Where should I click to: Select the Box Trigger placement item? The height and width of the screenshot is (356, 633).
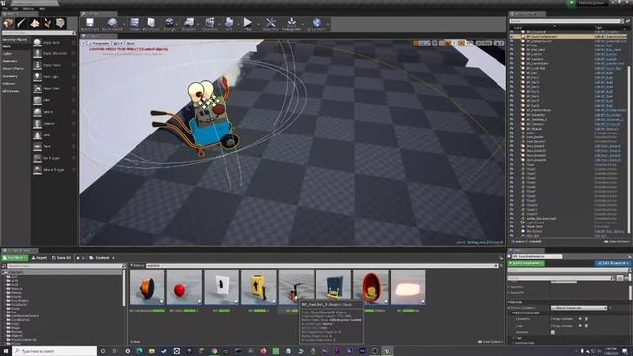(x=54, y=158)
